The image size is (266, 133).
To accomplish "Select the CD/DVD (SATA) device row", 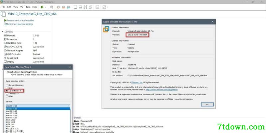I will tap(24, 47).
